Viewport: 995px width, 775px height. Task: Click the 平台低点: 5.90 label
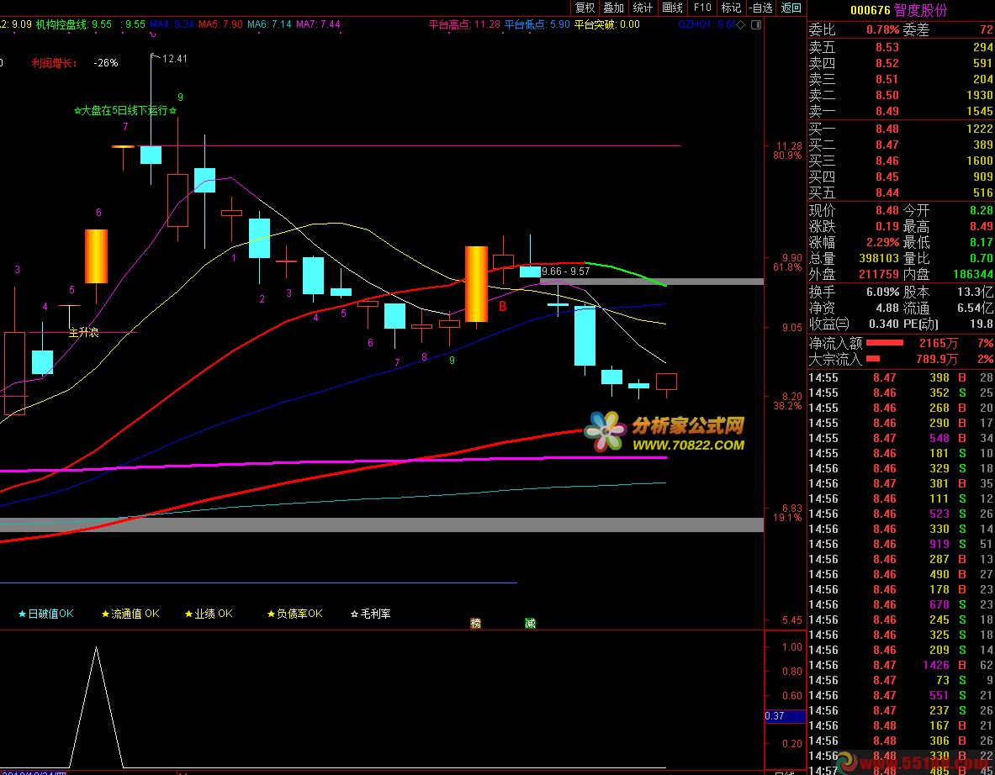537,24
